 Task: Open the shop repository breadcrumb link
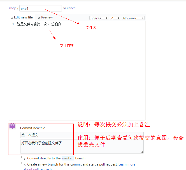(12, 8)
